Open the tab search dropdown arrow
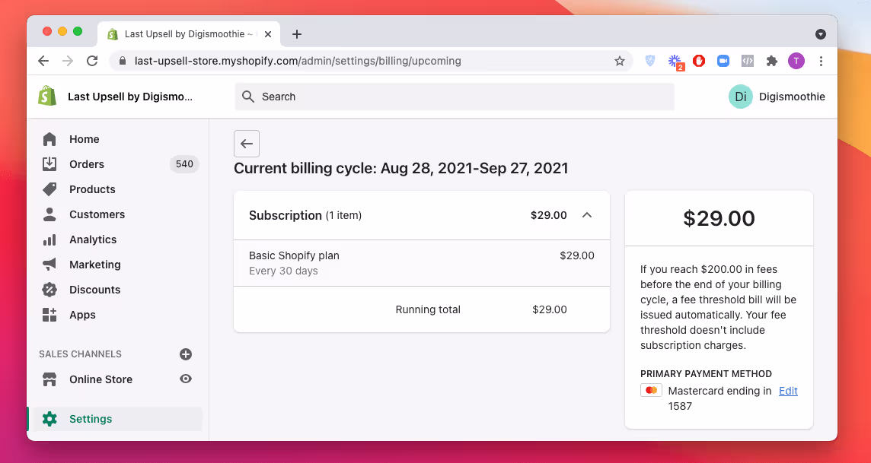This screenshot has height=463, width=871. tap(821, 34)
